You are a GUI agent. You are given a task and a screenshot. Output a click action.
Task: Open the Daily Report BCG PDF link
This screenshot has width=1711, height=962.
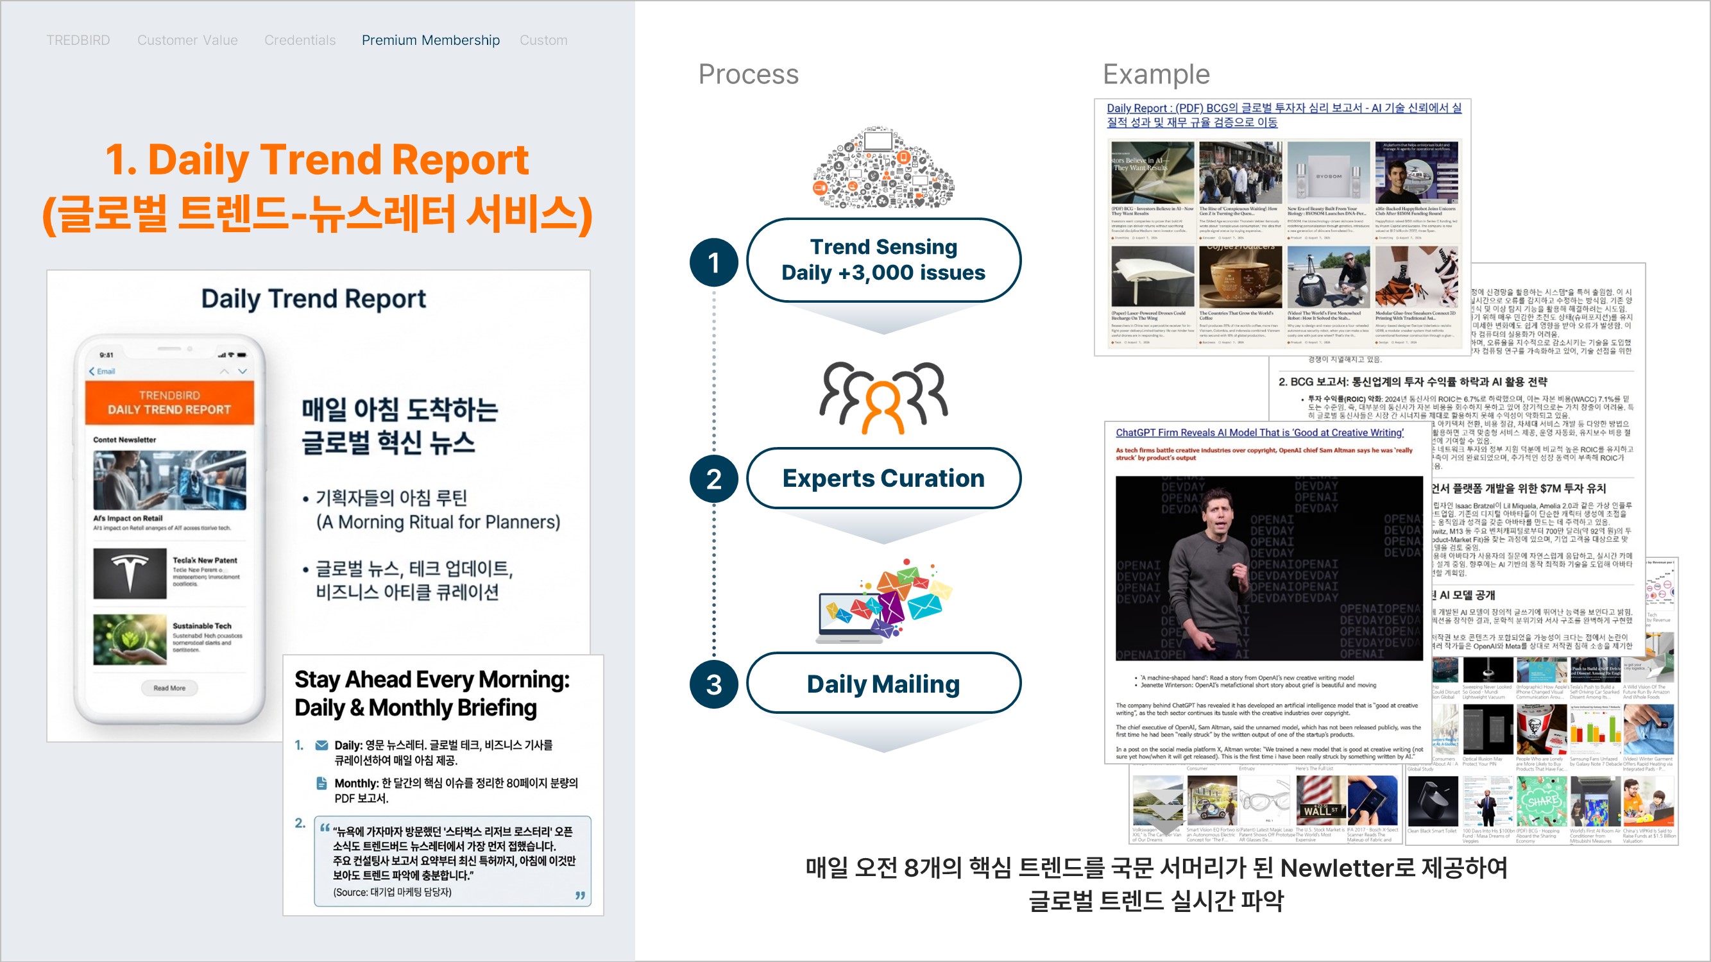point(1283,115)
